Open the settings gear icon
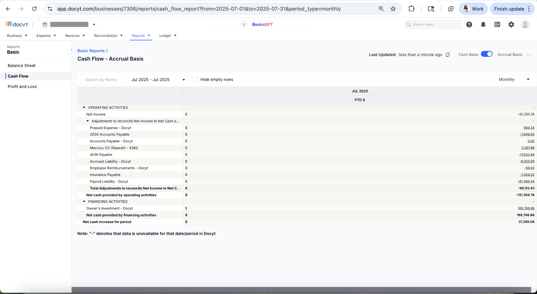This screenshot has width=537, height=294. (511, 24)
